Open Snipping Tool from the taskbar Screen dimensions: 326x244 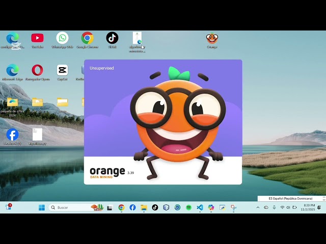click(233, 207)
